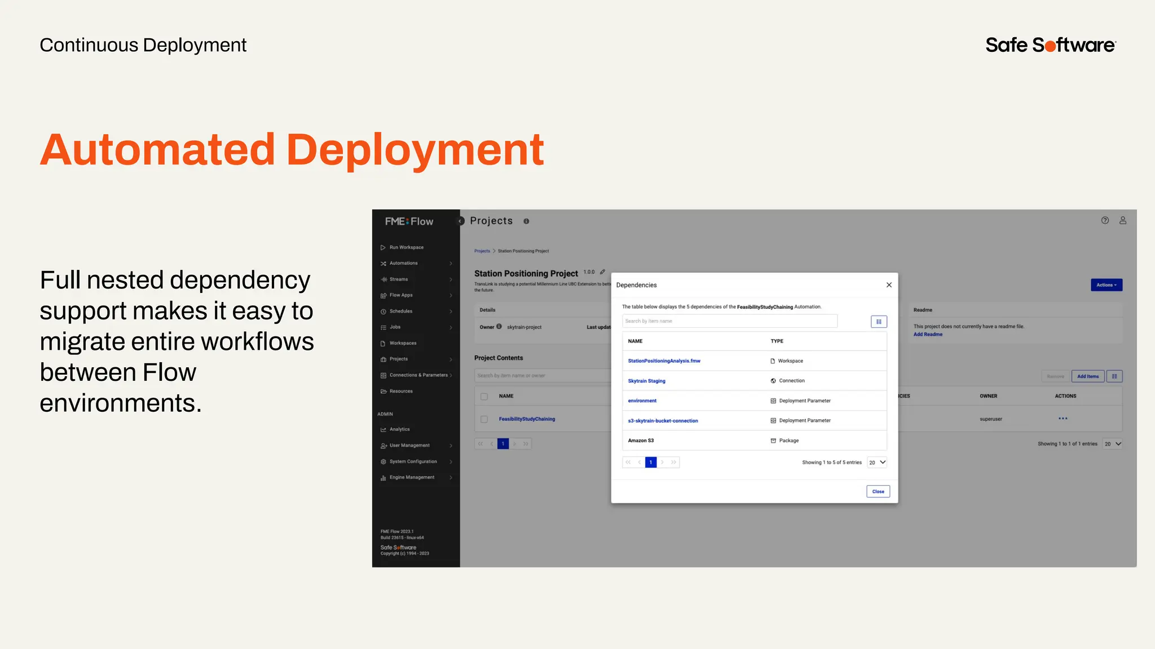This screenshot has height=649, width=1155.
Task: Click the Remove button
Action: (x=1055, y=376)
